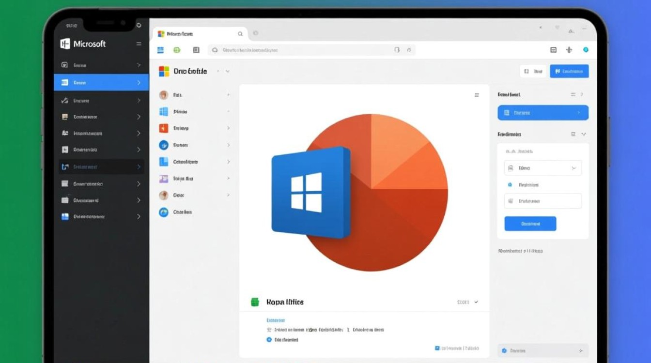The image size is (651, 363).
Task: Click the small square icon inside the search field
Action: coord(397,50)
